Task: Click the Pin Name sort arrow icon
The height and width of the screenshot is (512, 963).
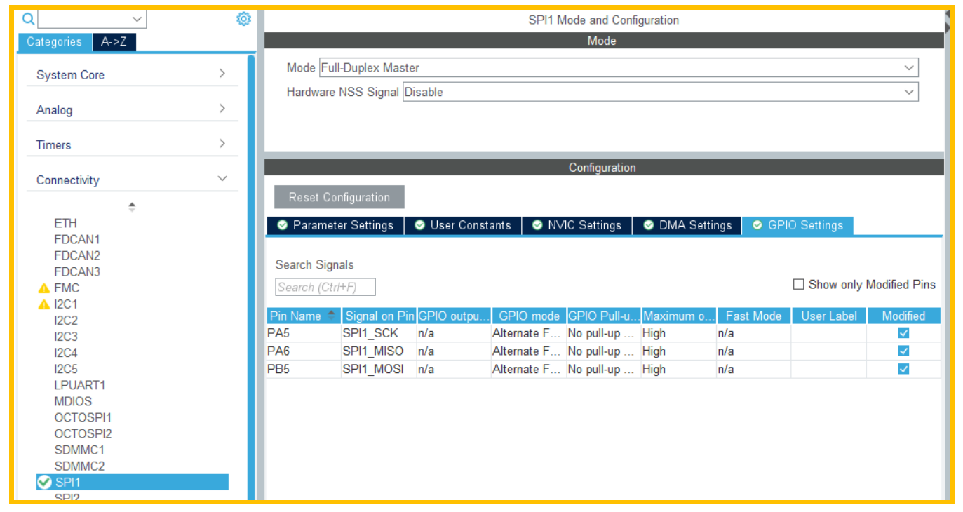Action: pyautogui.click(x=331, y=316)
